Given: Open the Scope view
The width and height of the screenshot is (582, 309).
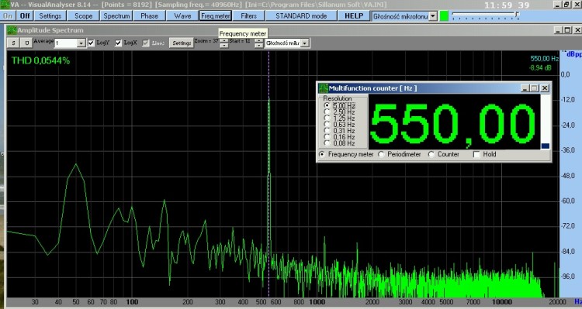Looking at the screenshot, I should (x=84, y=16).
